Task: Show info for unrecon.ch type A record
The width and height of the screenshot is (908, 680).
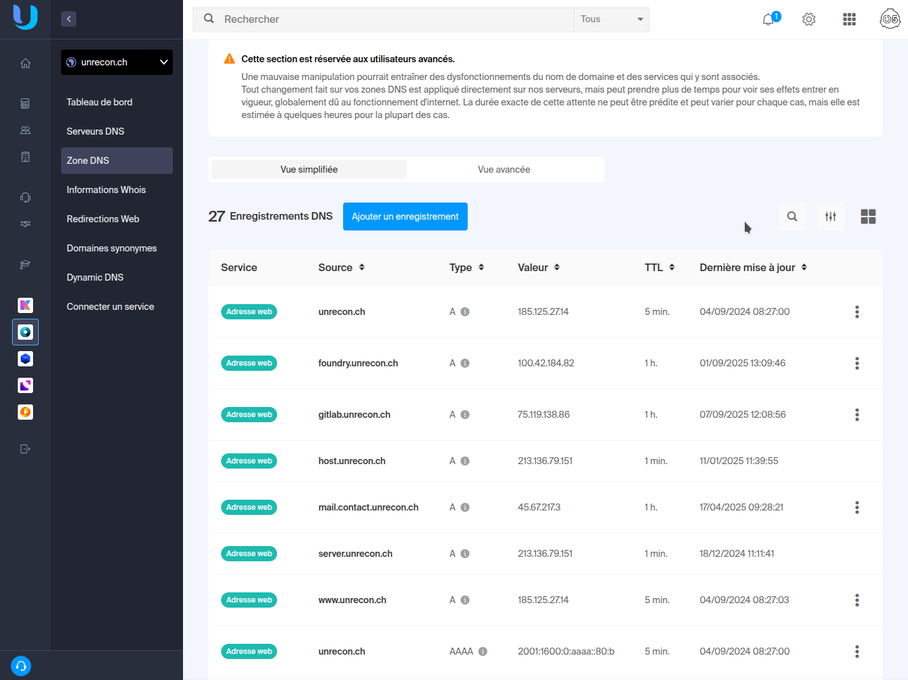Action: click(x=465, y=312)
